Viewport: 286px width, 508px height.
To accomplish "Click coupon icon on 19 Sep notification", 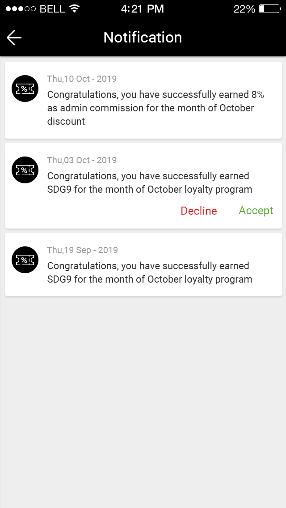I will pos(25,260).
